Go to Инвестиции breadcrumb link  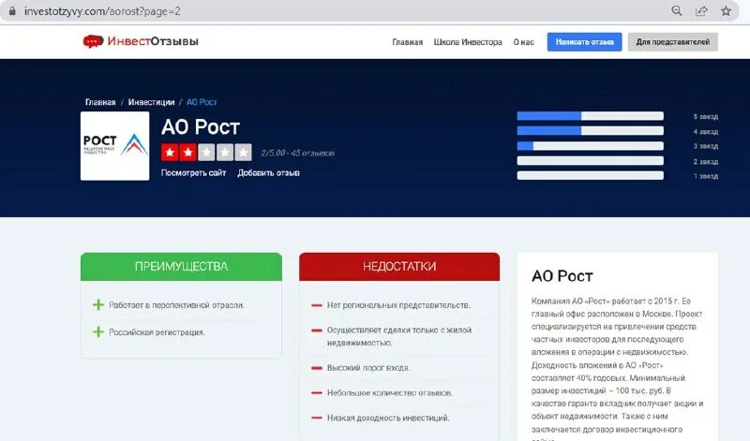(151, 102)
